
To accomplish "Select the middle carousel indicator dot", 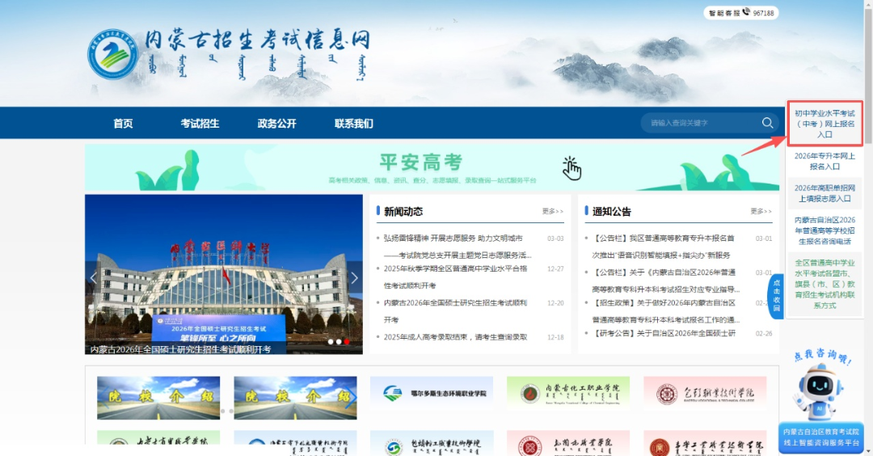I will [x=339, y=342].
